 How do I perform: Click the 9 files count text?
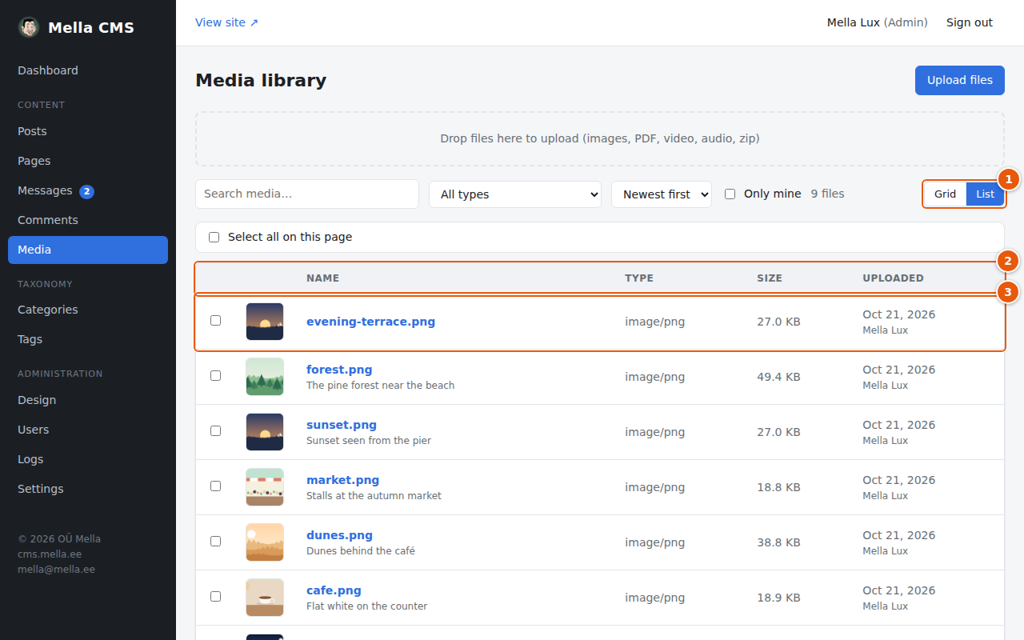827,194
